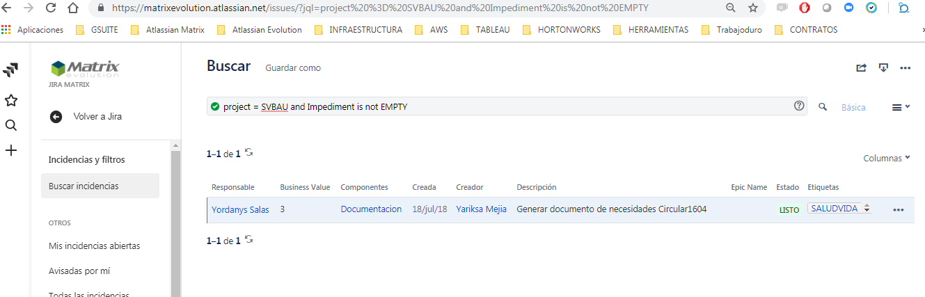Sort by Etiquetas column header
The height and width of the screenshot is (297, 925).
[x=823, y=187]
